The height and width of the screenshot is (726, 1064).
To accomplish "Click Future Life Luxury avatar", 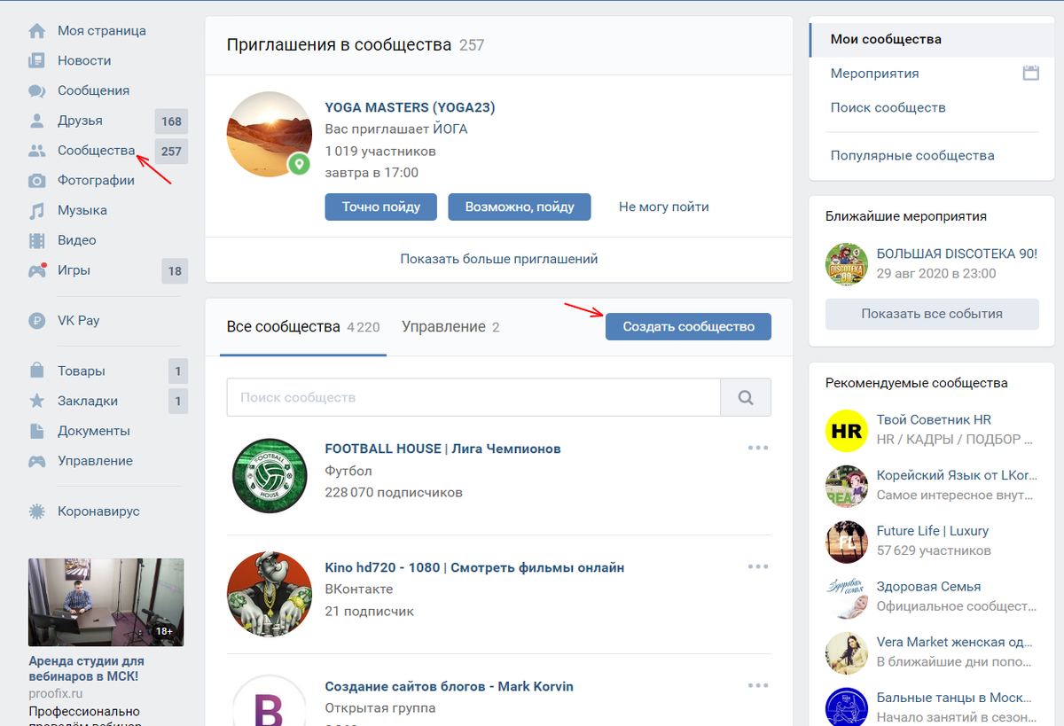I will click(x=847, y=542).
